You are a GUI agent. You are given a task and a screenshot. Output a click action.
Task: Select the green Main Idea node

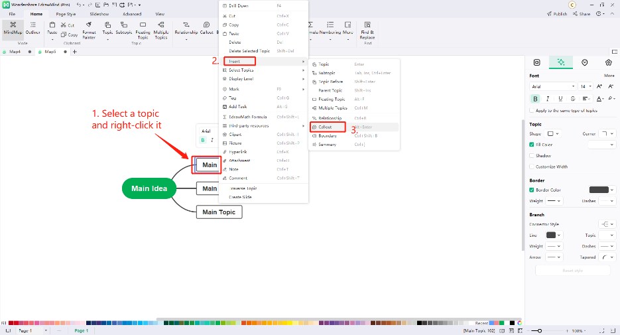click(x=149, y=188)
